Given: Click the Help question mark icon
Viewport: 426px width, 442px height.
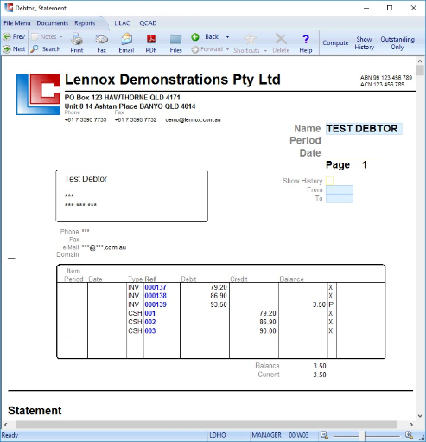Looking at the screenshot, I should coord(306,39).
